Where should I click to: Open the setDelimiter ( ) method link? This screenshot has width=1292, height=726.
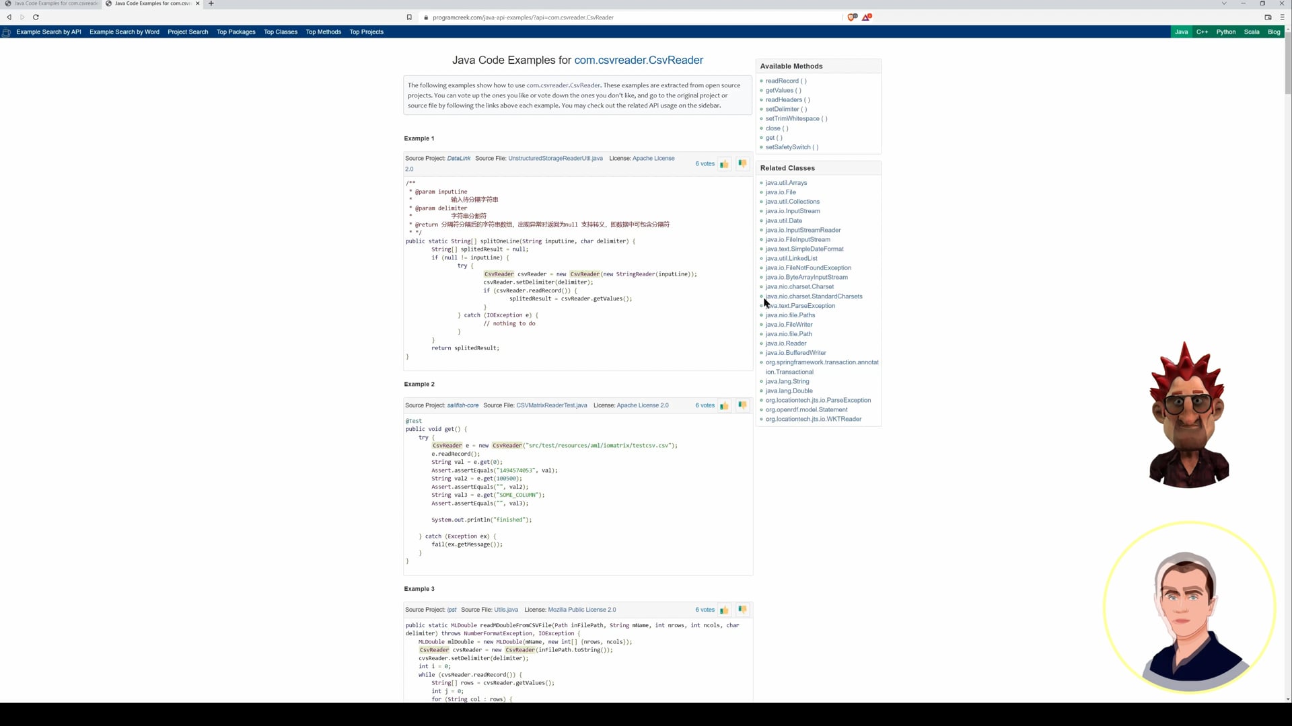786,110
